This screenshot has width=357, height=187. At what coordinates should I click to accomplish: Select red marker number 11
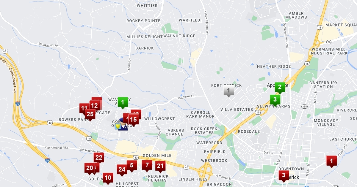(84, 109)
